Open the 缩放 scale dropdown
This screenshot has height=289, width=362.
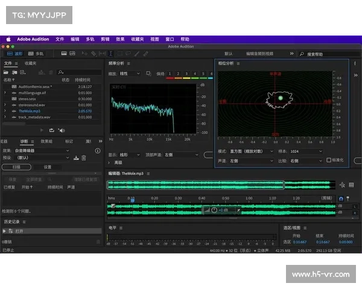129,73
